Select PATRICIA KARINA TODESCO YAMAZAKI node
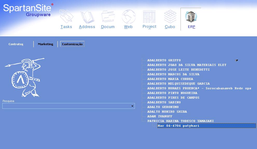The width and height of the screenshot is (257, 149). [180, 121]
